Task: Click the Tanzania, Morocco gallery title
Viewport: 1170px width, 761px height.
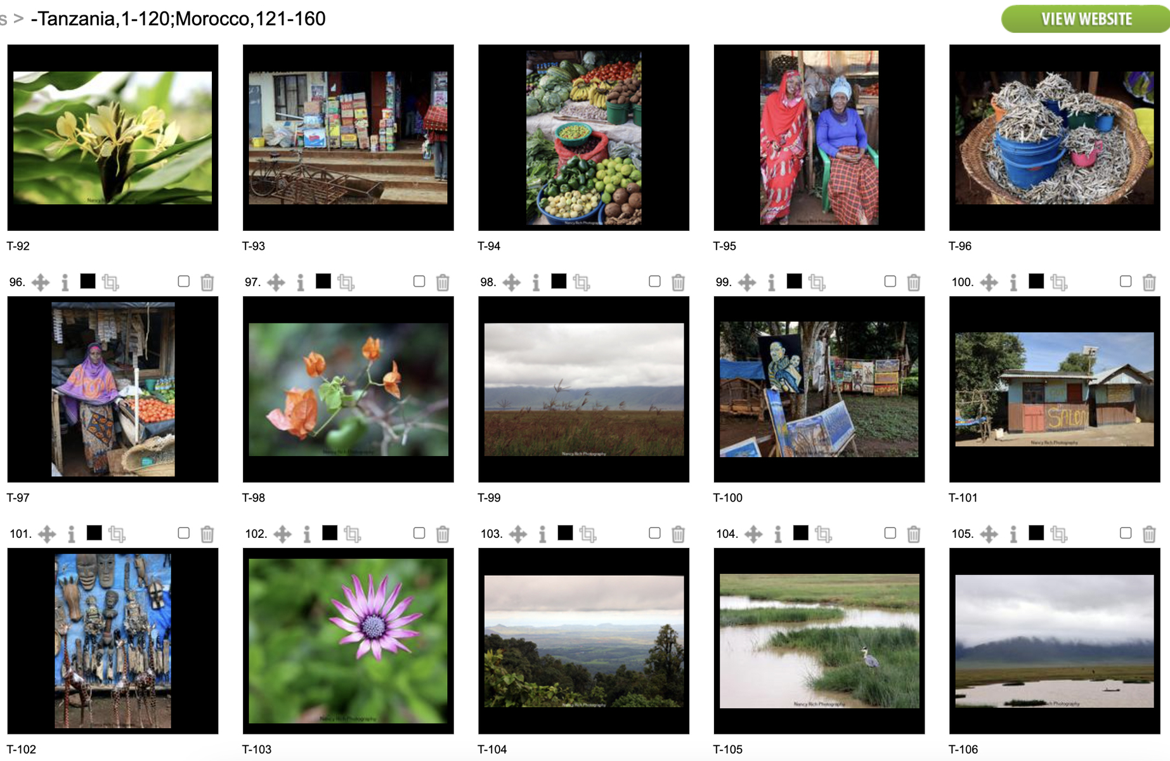Action: tap(178, 19)
